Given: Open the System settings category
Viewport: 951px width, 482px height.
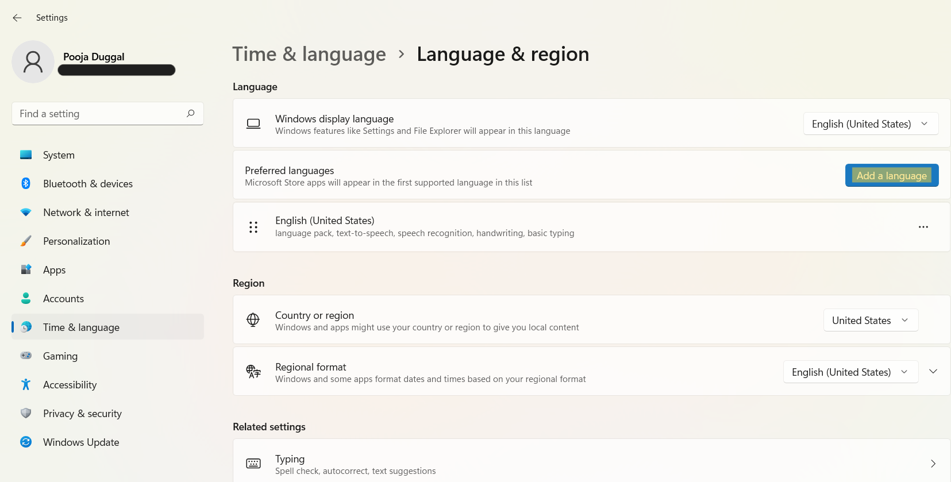Looking at the screenshot, I should coord(59,155).
